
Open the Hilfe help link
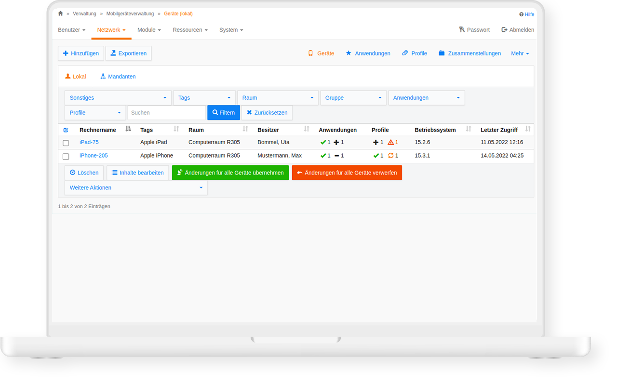526,14
